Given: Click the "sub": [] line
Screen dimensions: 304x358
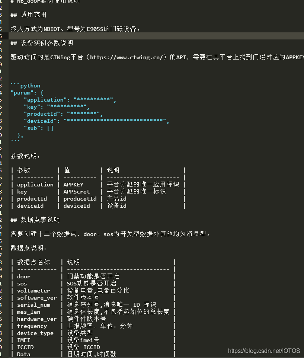Looking at the screenshot, I should 39,128.
